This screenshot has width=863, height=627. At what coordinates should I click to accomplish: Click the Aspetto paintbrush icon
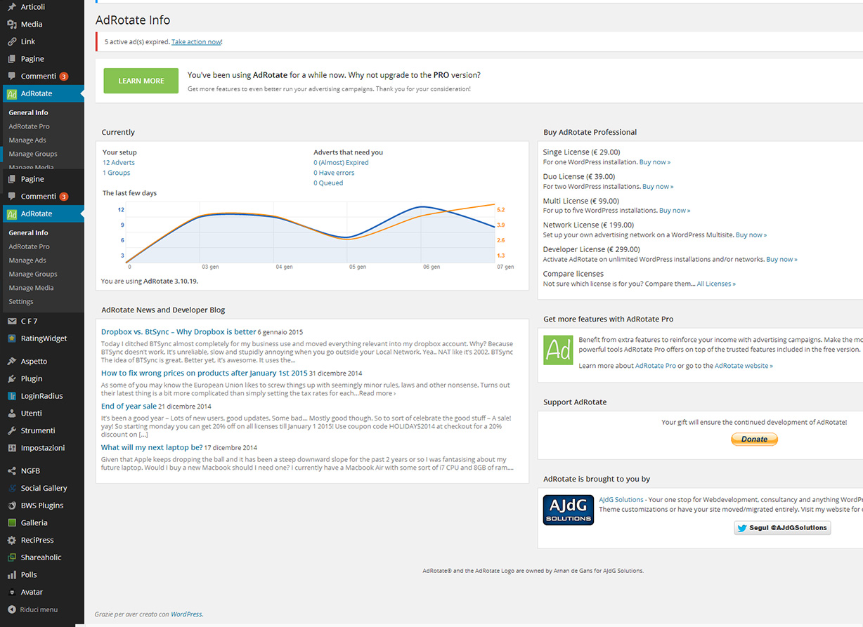point(12,362)
